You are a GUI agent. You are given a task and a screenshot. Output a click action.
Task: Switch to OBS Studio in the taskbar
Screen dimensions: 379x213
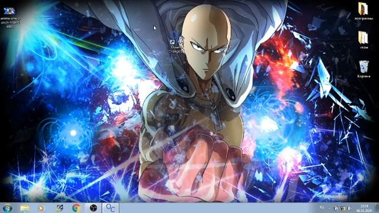[93, 208]
